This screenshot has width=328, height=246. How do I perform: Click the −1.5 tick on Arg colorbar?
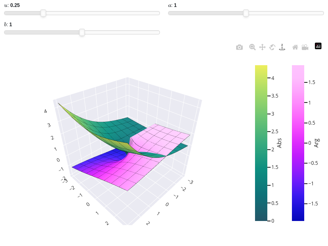pos(313,204)
